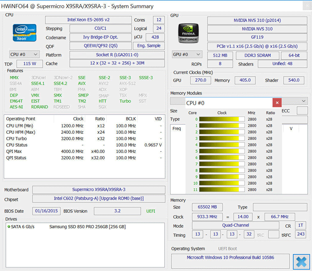
Task: Click the Cores count value 12
Action: point(159,20)
